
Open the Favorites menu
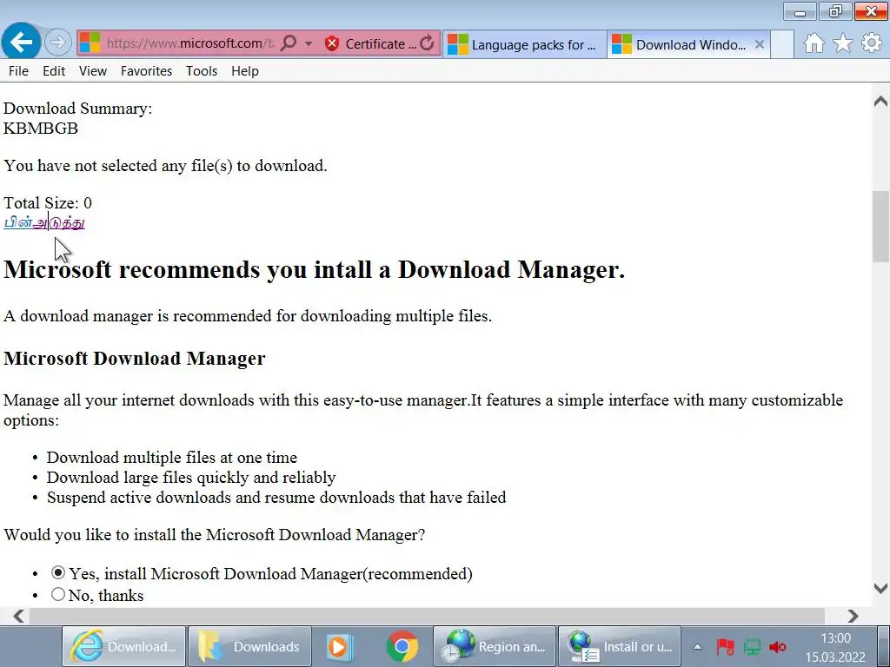click(x=146, y=71)
